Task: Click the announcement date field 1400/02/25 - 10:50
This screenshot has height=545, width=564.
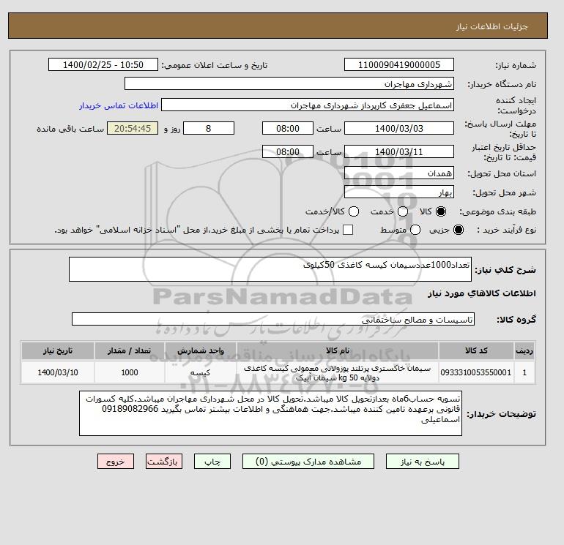Action: pos(103,64)
